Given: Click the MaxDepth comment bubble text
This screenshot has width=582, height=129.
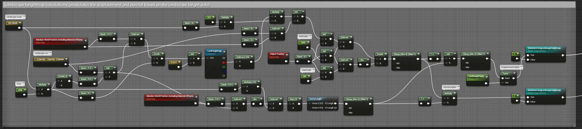Looking at the screenshot, I should (306, 70).
